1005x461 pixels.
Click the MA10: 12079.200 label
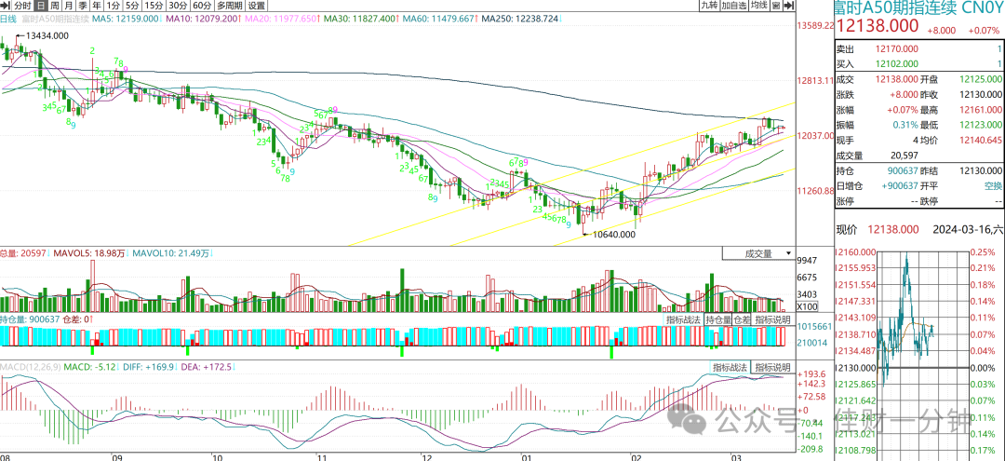(x=204, y=19)
